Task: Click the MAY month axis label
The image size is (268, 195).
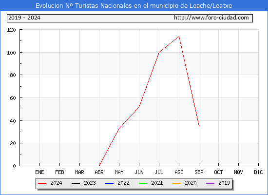Action: point(119,172)
